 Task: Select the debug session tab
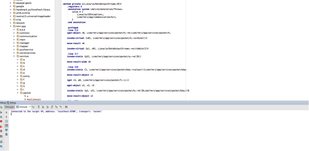tap(11, 103)
